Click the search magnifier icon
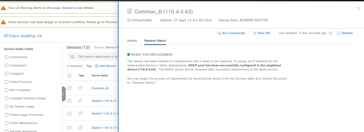364x132 pixels. (72, 57)
